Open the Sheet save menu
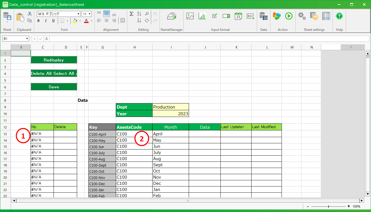This screenshot has height=212, width=371. [x=7, y=17]
